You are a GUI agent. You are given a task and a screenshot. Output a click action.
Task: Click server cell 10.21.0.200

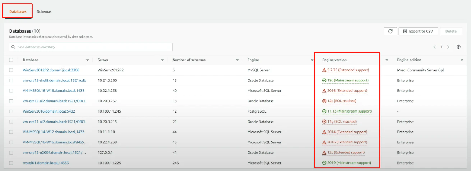point(107,80)
